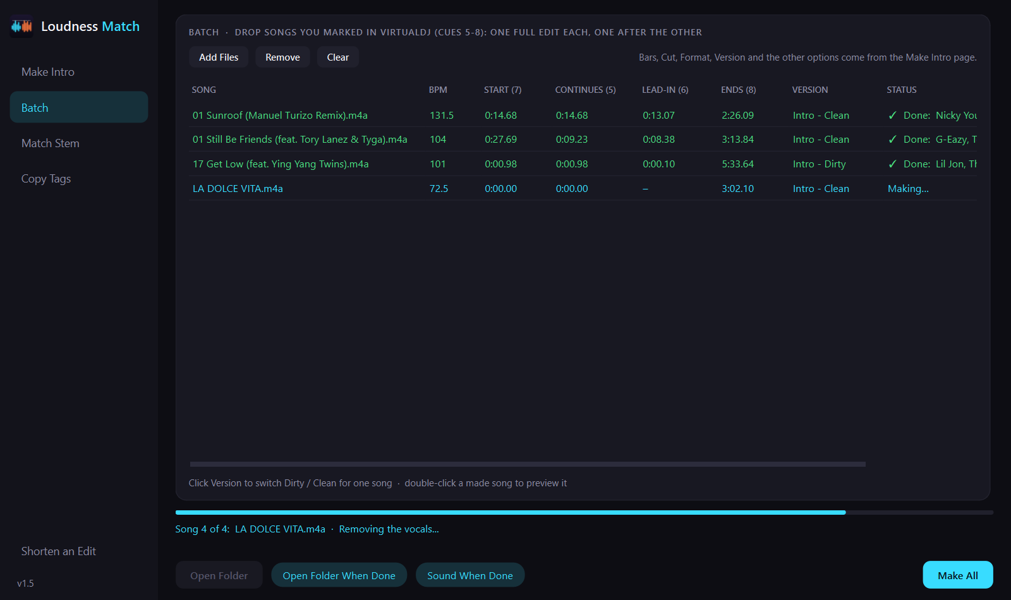Switch version for Still Be Friends
1011x600 pixels.
pos(821,140)
